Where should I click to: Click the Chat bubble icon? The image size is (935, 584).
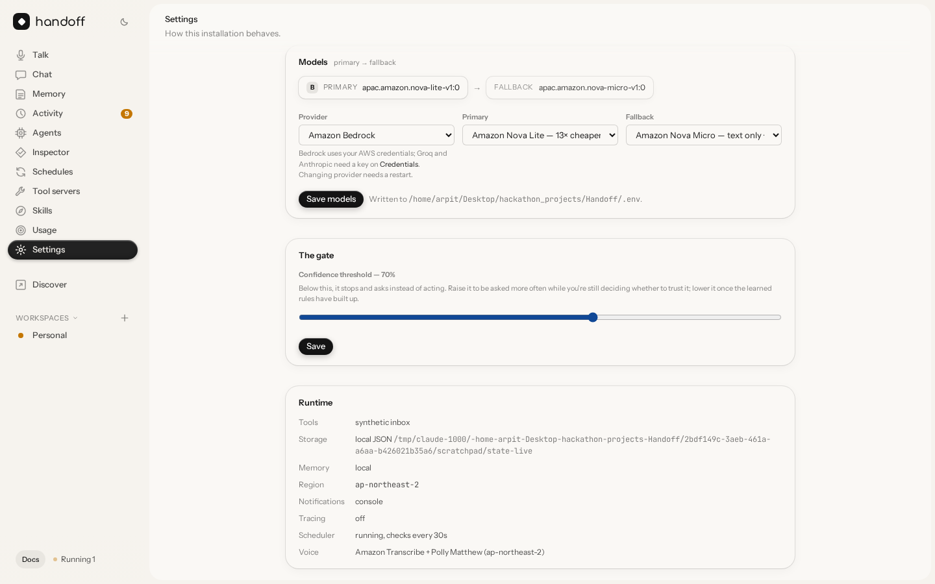click(21, 75)
